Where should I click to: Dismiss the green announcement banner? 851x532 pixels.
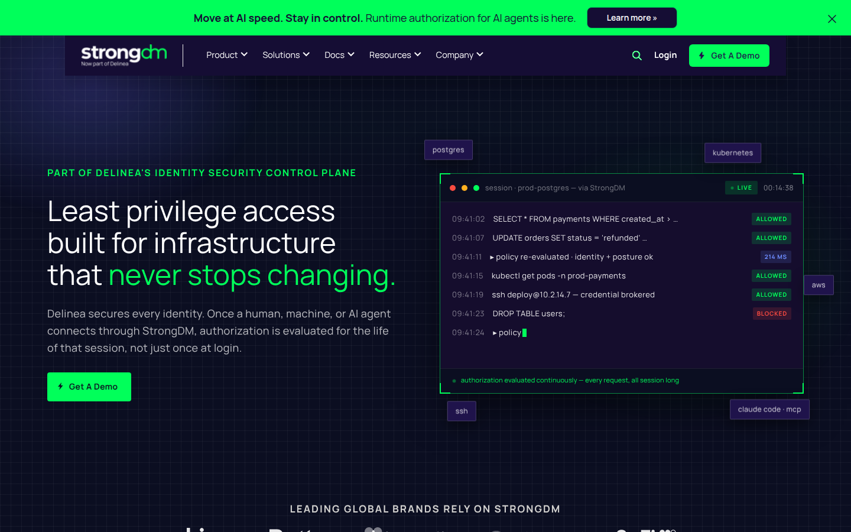click(832, 19)
